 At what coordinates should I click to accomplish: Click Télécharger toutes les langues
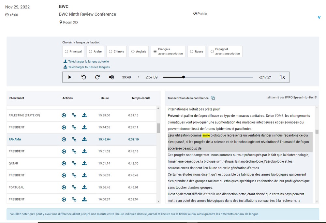coord(86,67)
